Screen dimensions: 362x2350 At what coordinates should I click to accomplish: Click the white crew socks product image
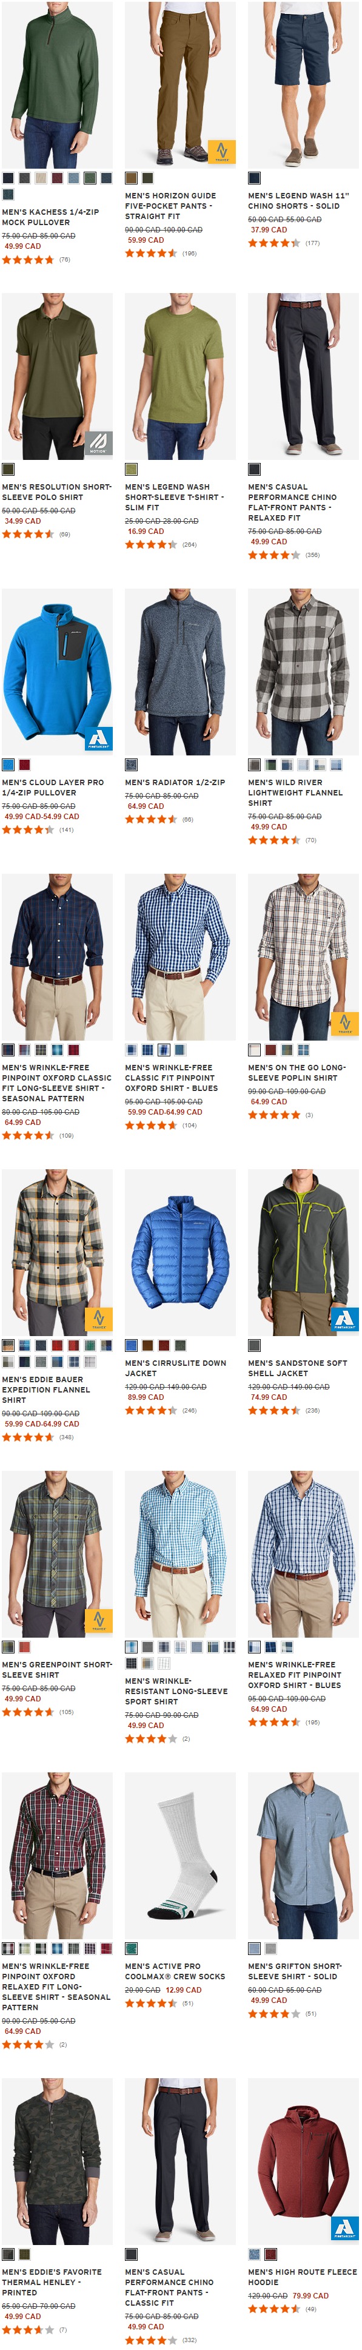pyautogui.click(x=181, y=1855)
